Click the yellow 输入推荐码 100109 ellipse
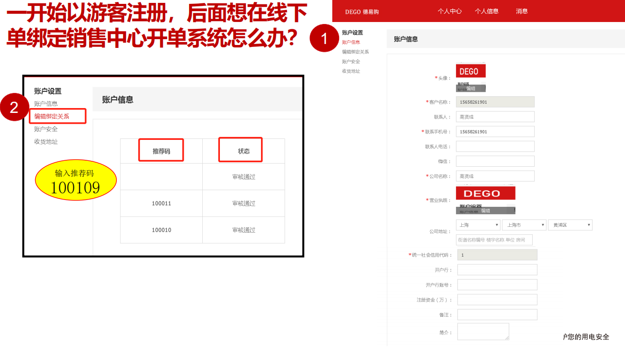This screenshot has width=625, height=352. 76,181
